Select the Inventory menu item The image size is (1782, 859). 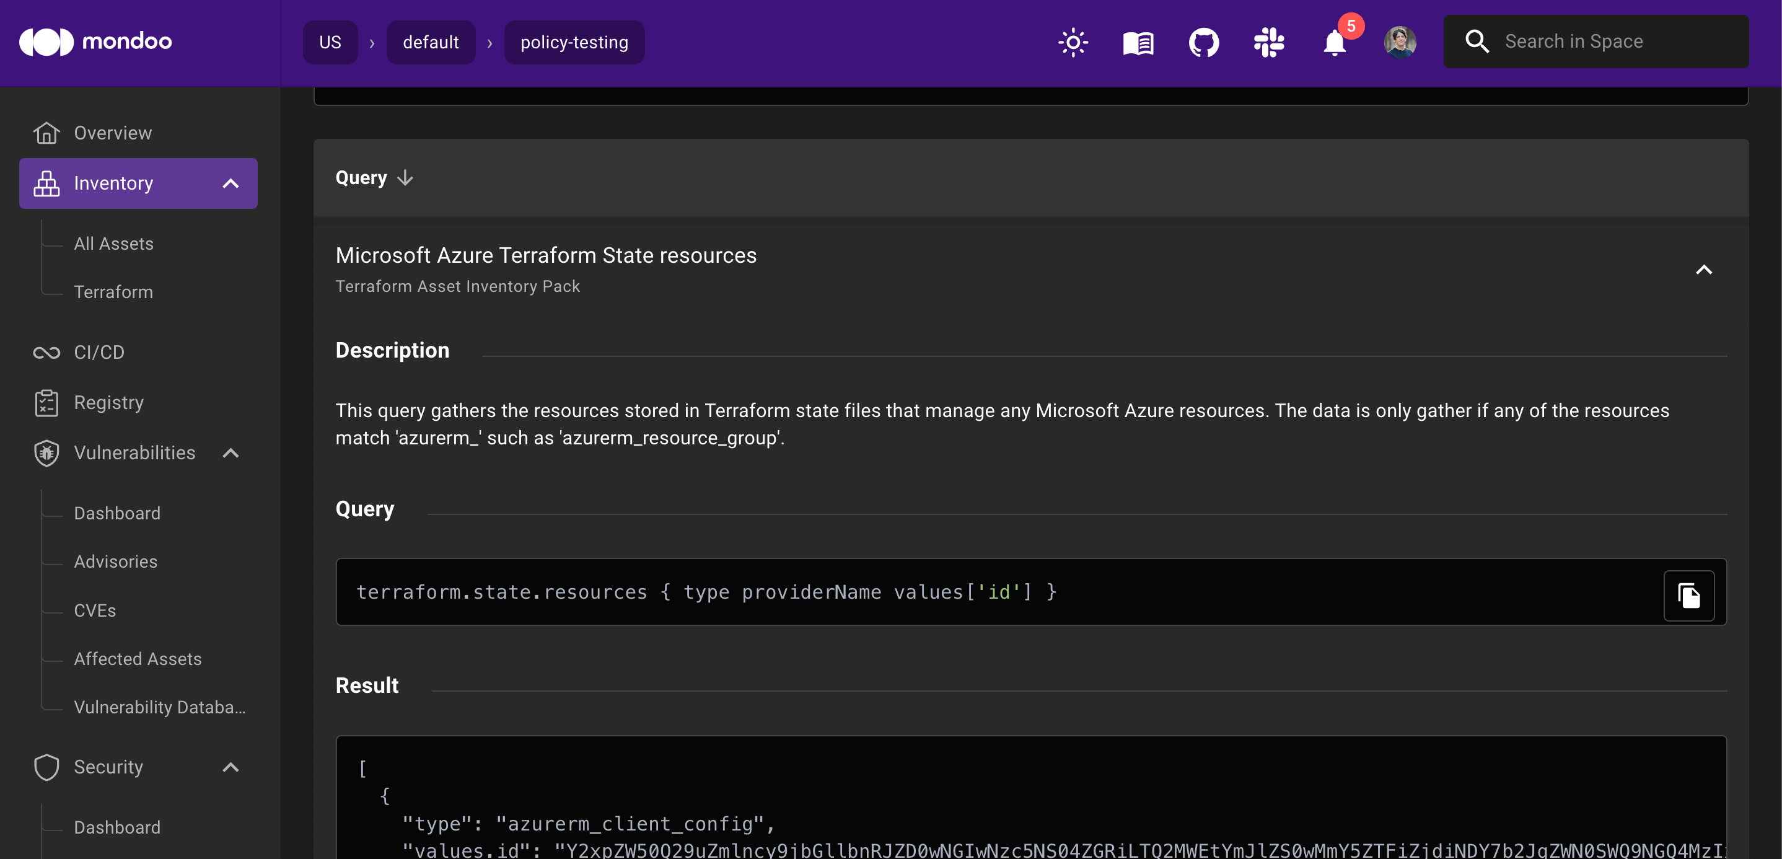[139, 183]
